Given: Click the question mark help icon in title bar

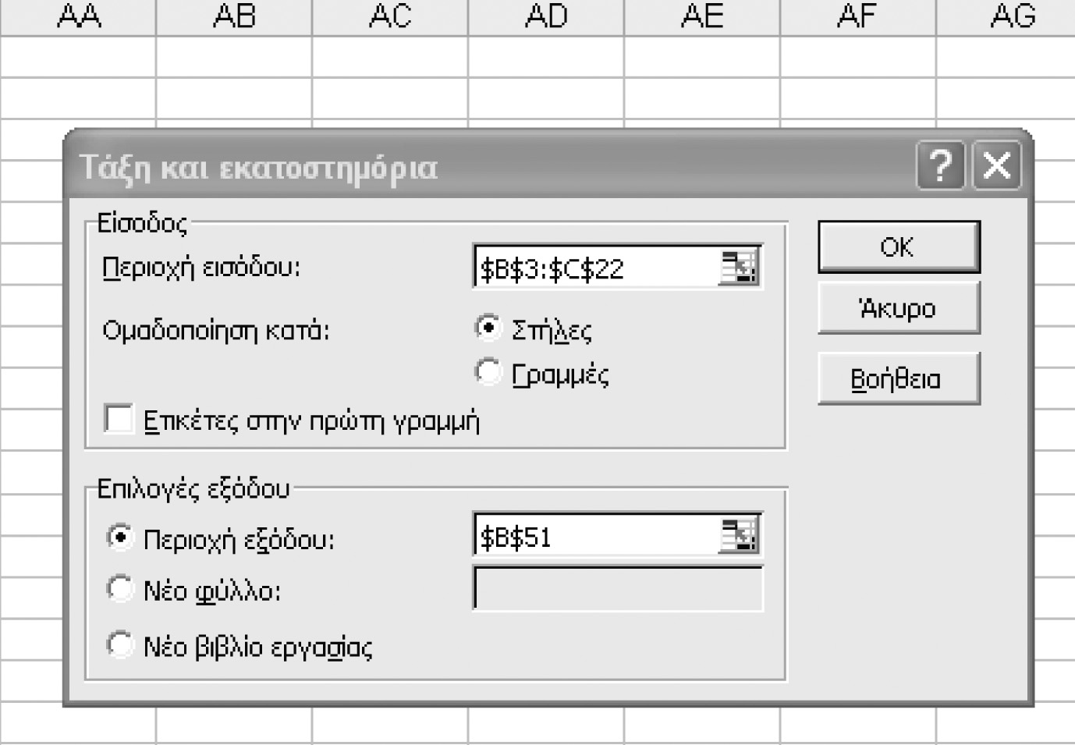Looking at the screenshot, I should (941, 165).
